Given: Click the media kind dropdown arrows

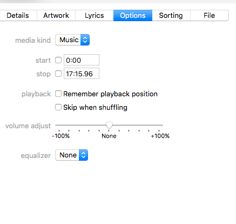Looking at the screenshot, I should click(x=85, y=40).
